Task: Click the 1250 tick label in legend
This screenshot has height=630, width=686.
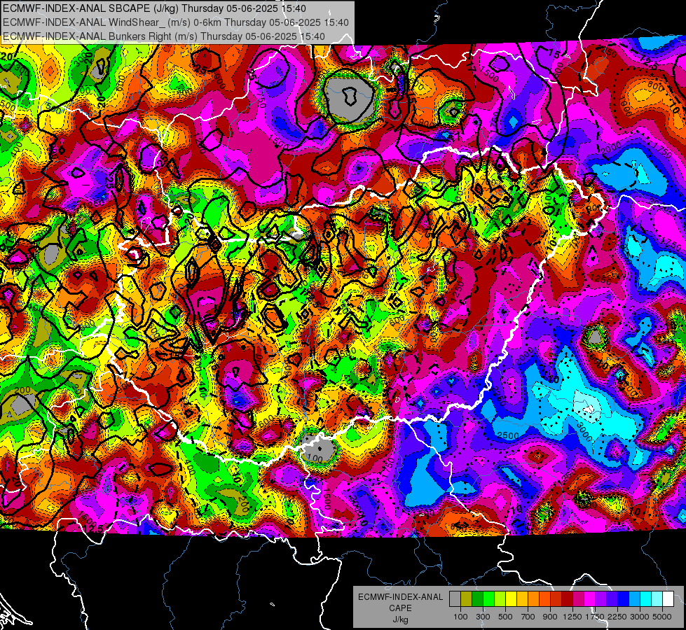Action: (x=572, y=617)
